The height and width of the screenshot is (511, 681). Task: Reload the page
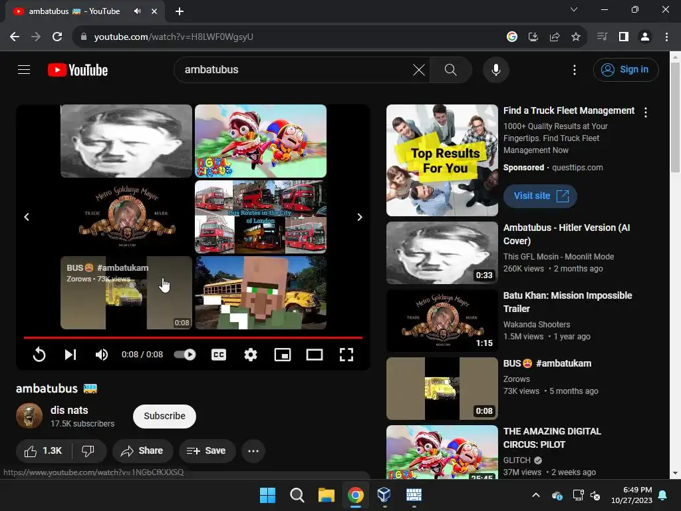click(x=57, y=37)
